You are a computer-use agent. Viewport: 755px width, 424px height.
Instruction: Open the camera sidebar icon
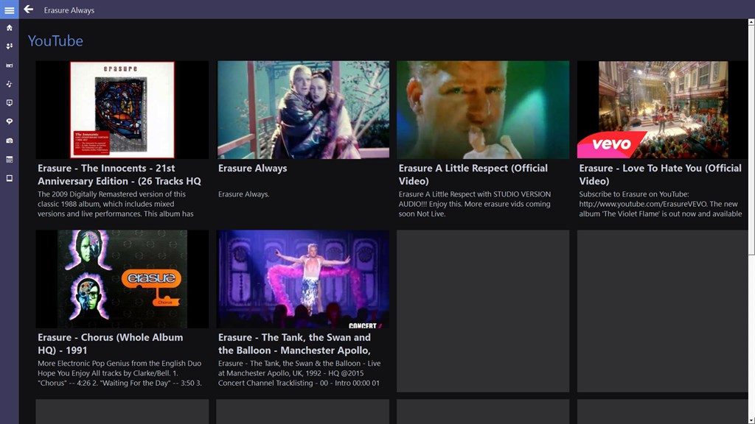(x=9, y=141)
